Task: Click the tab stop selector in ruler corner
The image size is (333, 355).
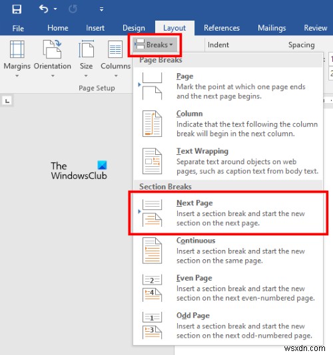Action: pyautogui.click(x=7, y=101)
